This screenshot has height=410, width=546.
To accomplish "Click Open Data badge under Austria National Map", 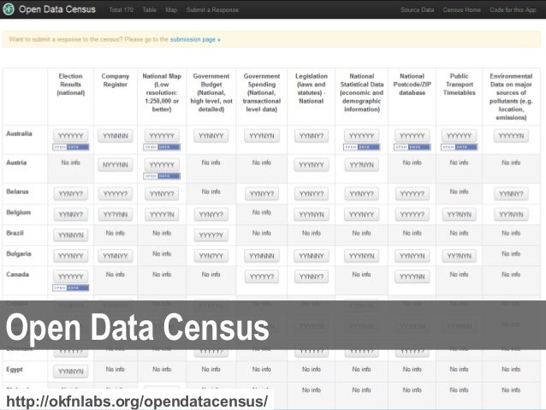I will [x=162, y=176].
